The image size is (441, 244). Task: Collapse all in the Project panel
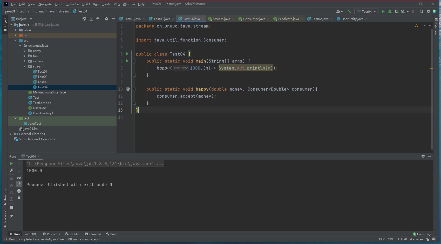(x=98, y=19)
